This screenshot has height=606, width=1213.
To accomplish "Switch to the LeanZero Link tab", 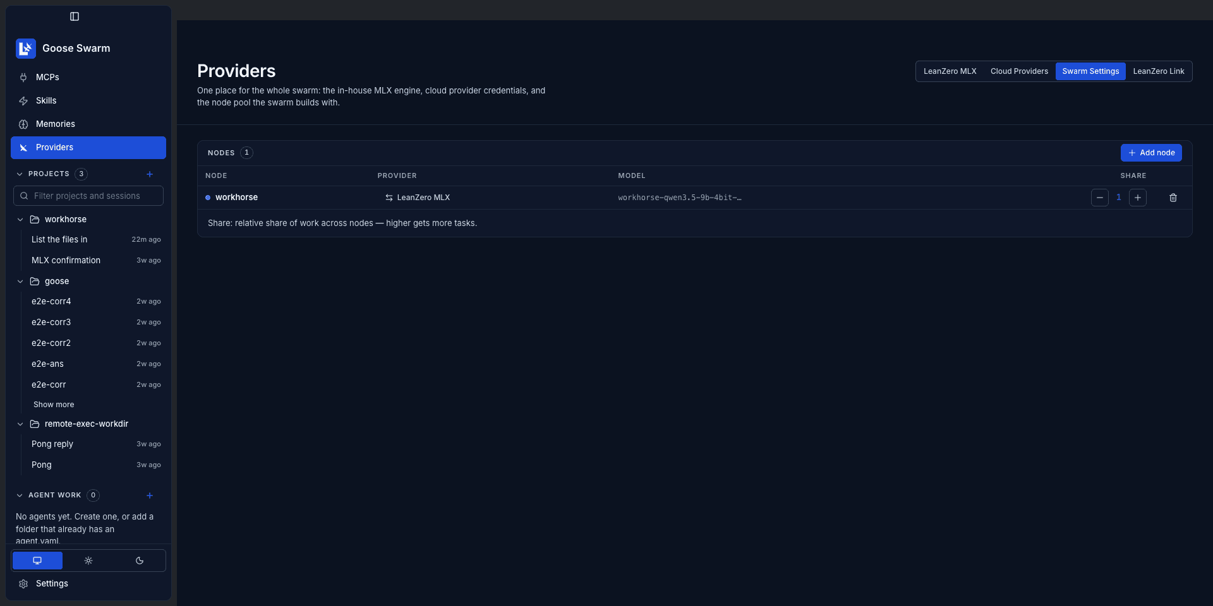I will 1159,71.
